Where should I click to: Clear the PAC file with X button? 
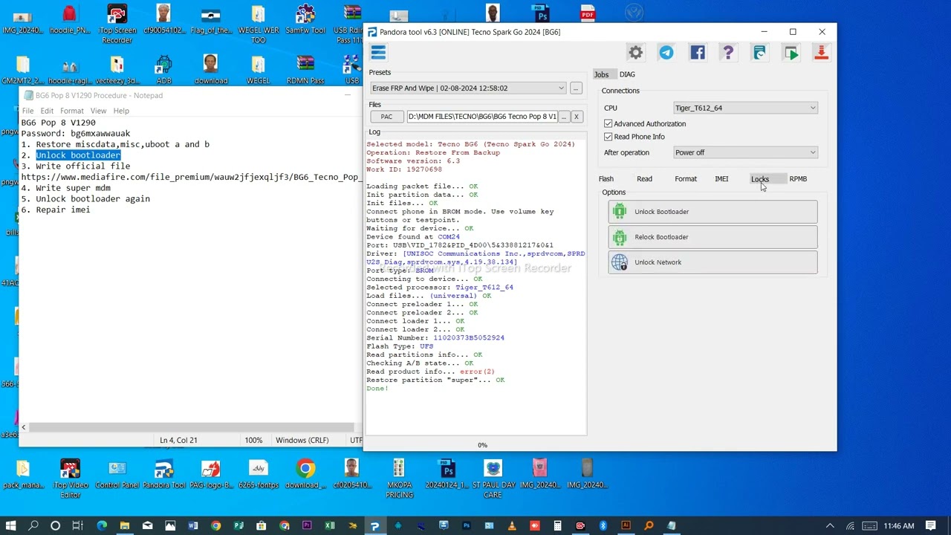click(x=576, y=117)
